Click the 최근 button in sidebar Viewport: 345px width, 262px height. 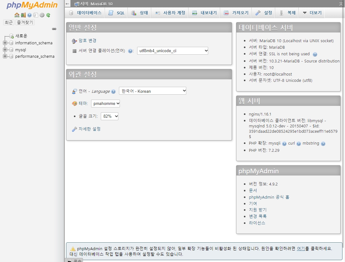click(9, 22)
